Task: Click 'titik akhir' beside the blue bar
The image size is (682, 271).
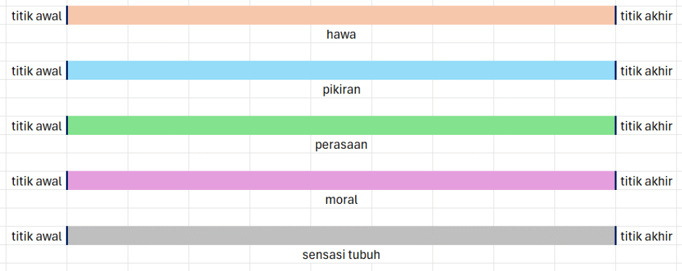Action: coord(646,70)
